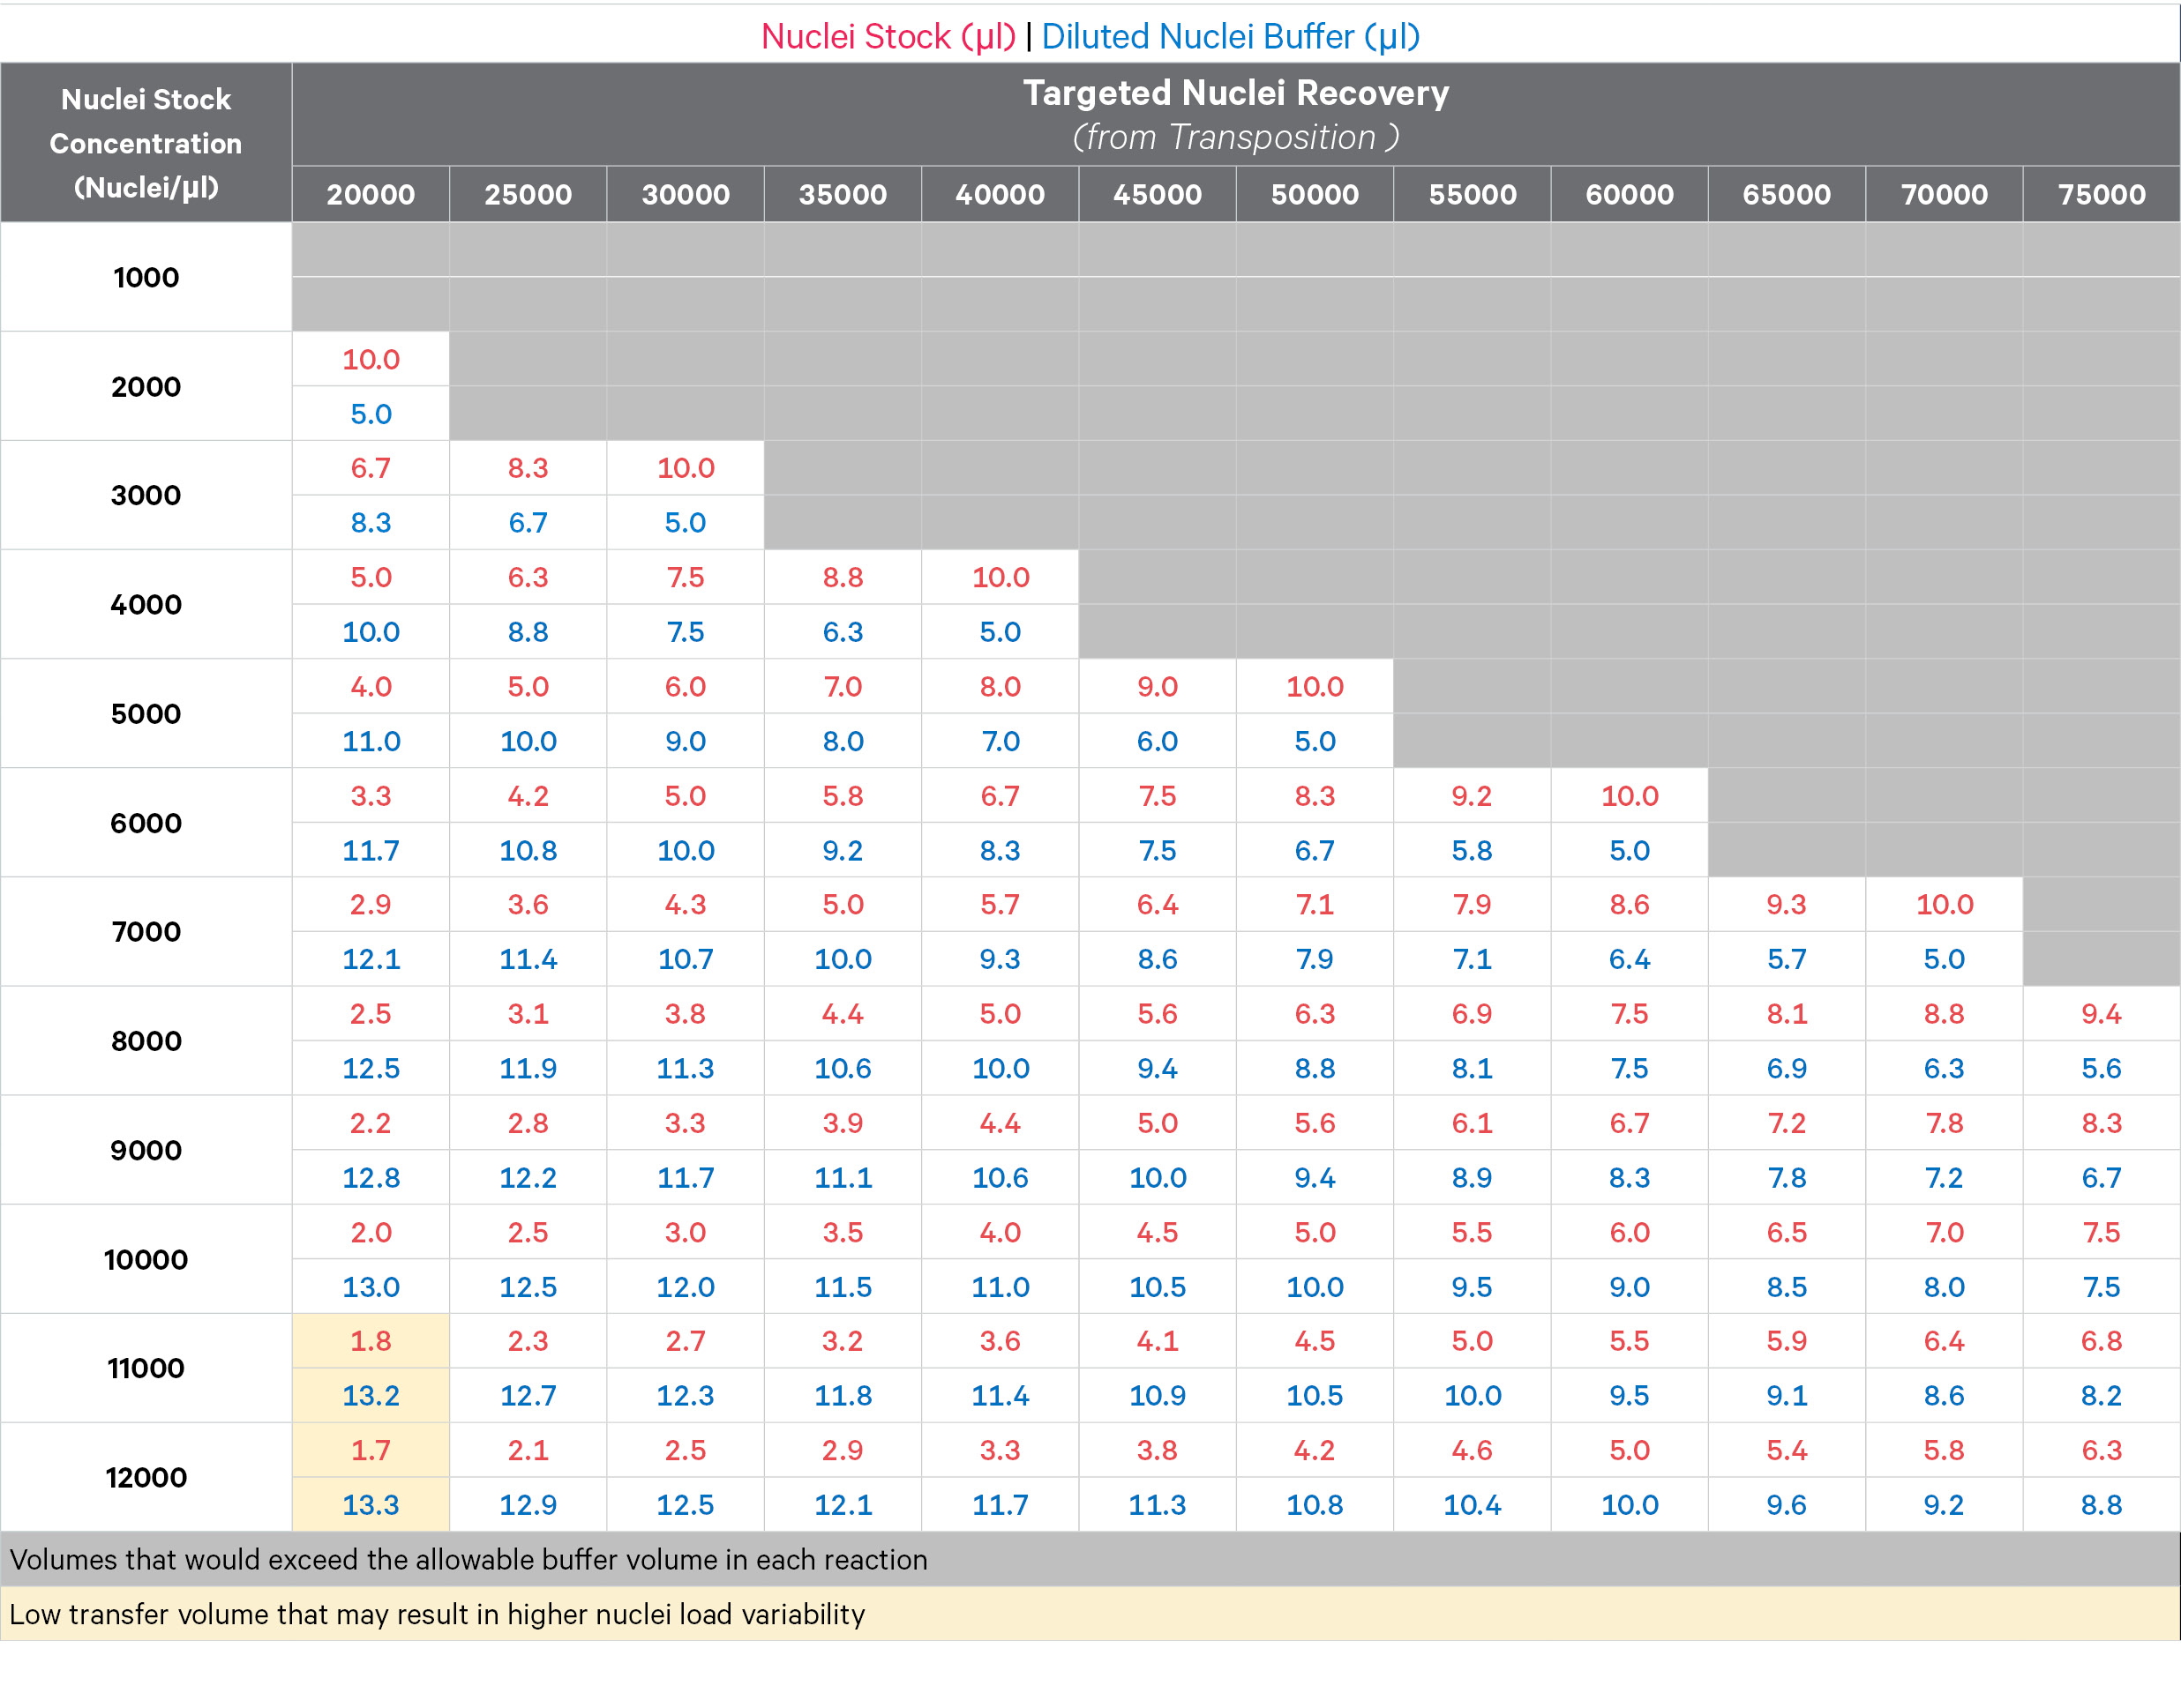Click the 60000 recovery column header
This screenshot has width=2181, height=1708.
[1629, 194]
